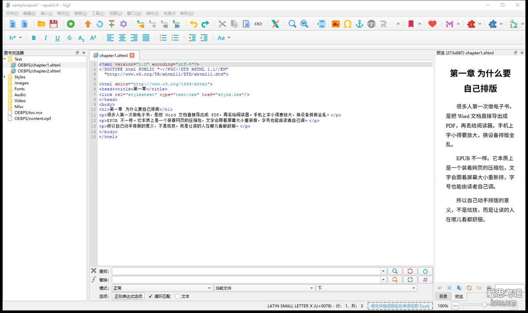This screenshot has width=528, height=313.
Task: Close the find and replace bar
Action: click(94, 271)
